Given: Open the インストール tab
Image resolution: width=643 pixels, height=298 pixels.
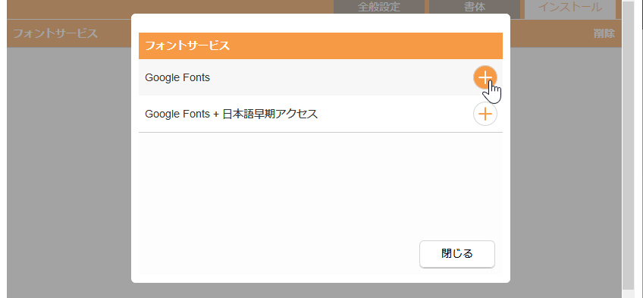Looking at the screenshot, I should [570, 8].
